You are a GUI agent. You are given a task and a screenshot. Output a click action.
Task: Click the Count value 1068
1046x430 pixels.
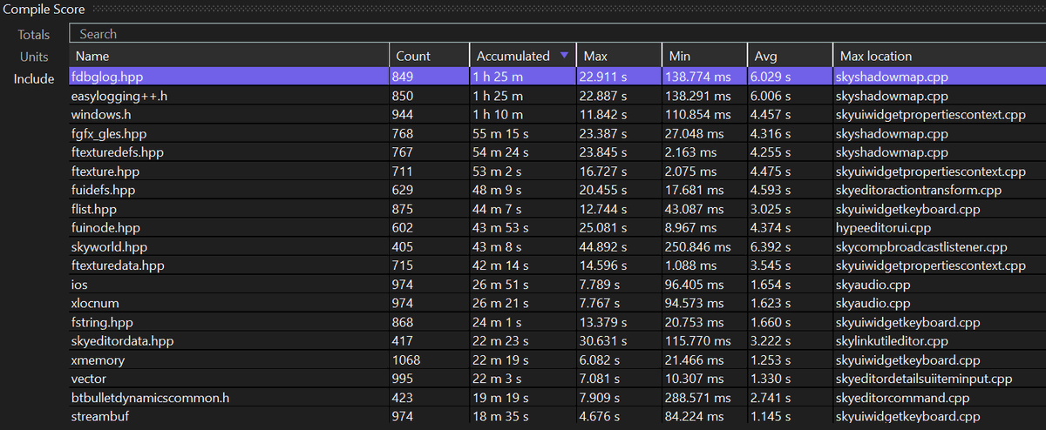tap(408, 360)
